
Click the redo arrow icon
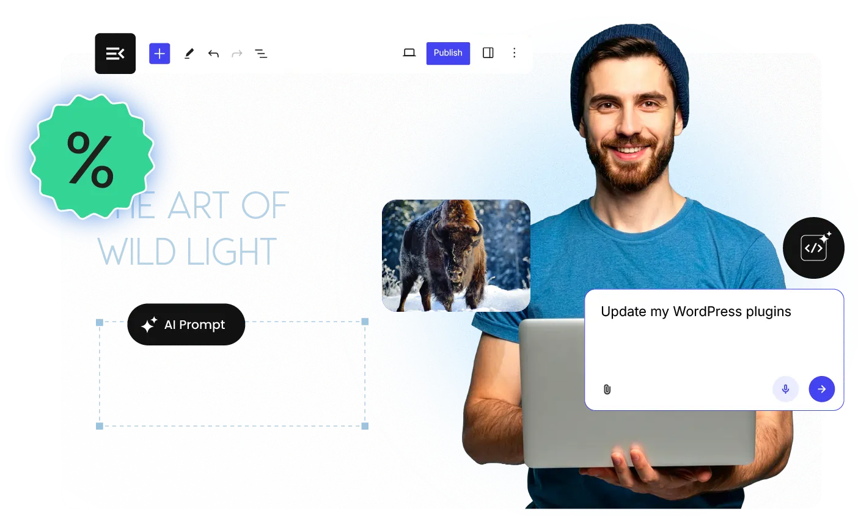237,53
